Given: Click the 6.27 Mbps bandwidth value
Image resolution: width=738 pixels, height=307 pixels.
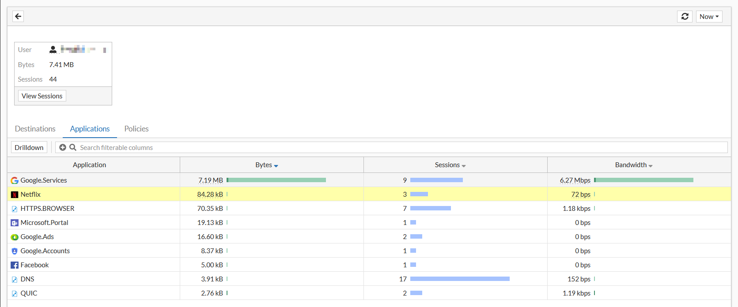Looking at the screenshot, I should click(x=575, y=180).
